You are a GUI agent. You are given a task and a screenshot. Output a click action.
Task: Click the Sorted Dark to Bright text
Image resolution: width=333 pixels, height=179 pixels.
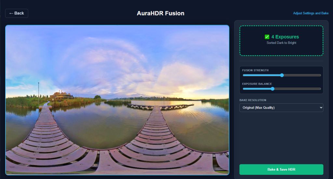tap(281, 43)
